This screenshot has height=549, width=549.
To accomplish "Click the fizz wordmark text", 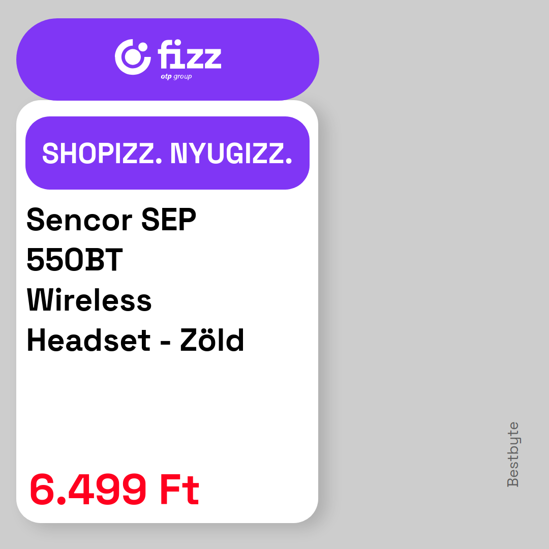I will (x=190, y=54).
